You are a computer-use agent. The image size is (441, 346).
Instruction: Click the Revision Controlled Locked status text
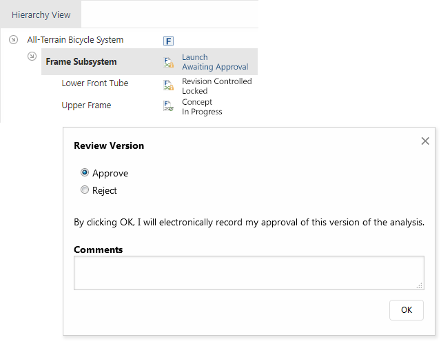[216, 85]
